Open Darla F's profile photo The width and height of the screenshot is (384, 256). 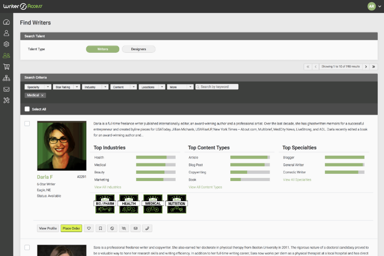pyautogui.click(x=62, y=146)
